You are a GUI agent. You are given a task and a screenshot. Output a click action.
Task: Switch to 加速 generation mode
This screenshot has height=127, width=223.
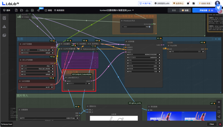click(x=185, y=10)
